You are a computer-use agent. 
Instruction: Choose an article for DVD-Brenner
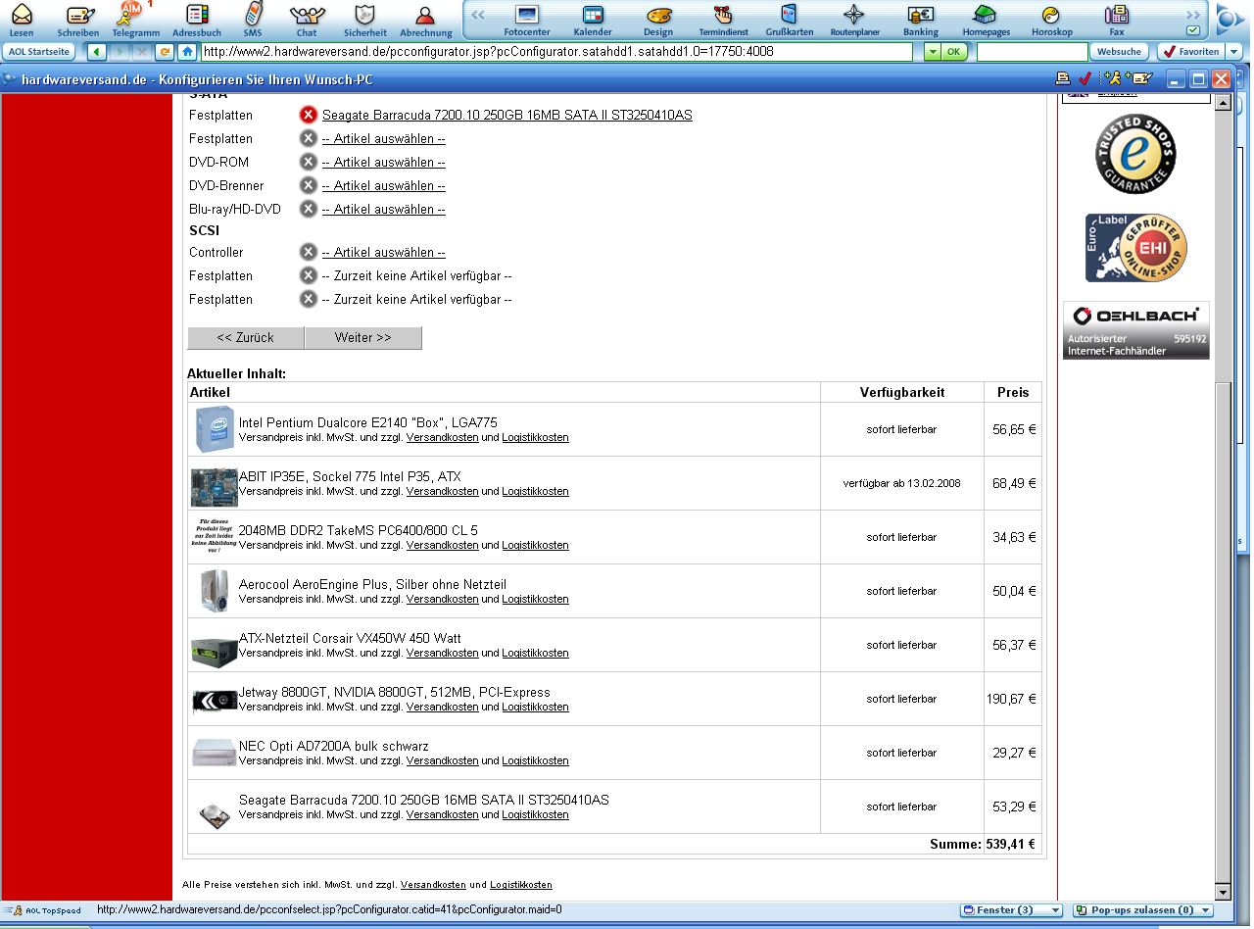(x=383, y=185)
